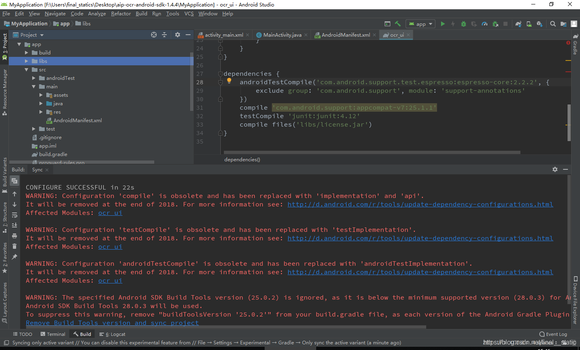The width and height of the screenshot is (580, 350).
Task: Click the Search Everywhere magnifier icon
Action: click(553, 24)
